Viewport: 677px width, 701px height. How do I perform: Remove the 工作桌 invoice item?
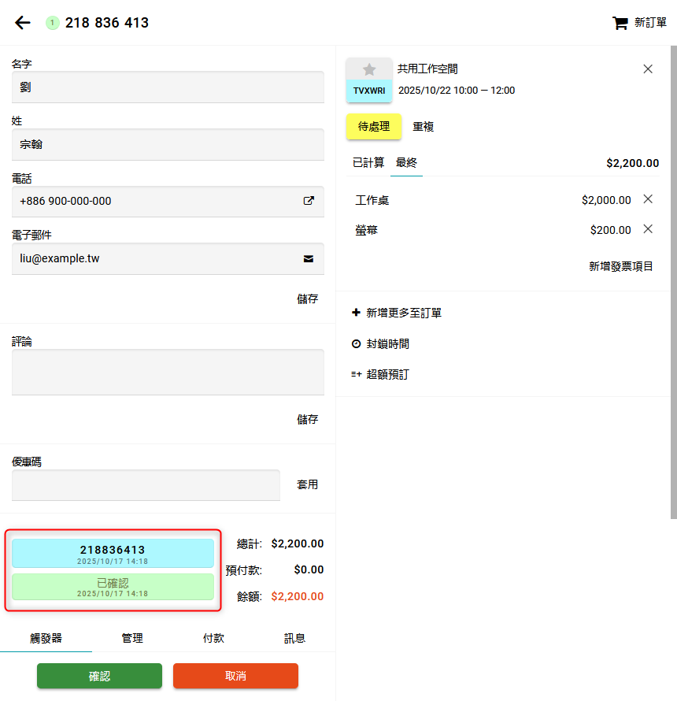[648, 199]
